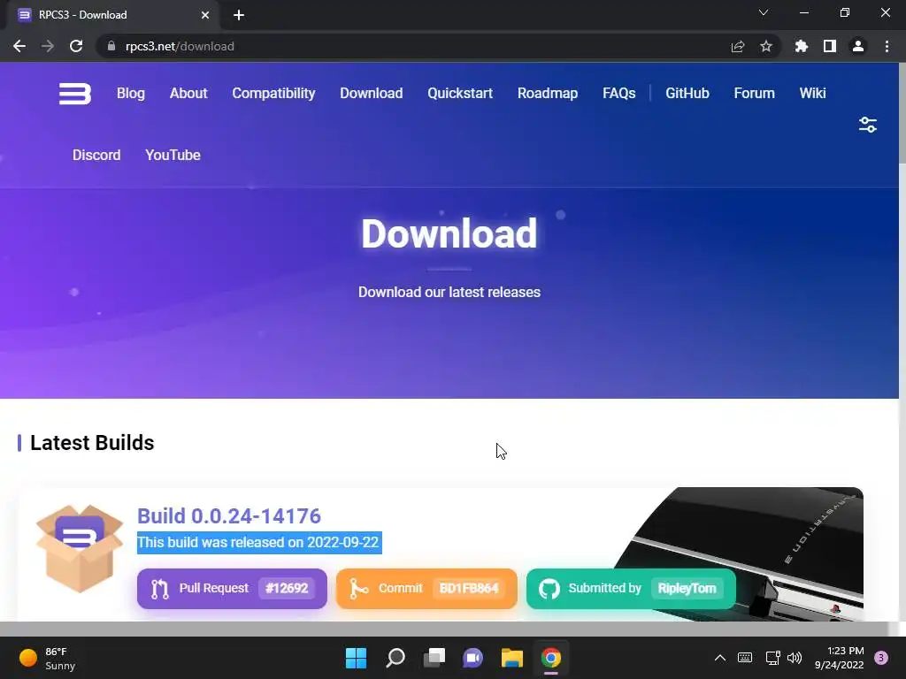
Task: Click Pull Request #12692 button
Action: [232, 588]
